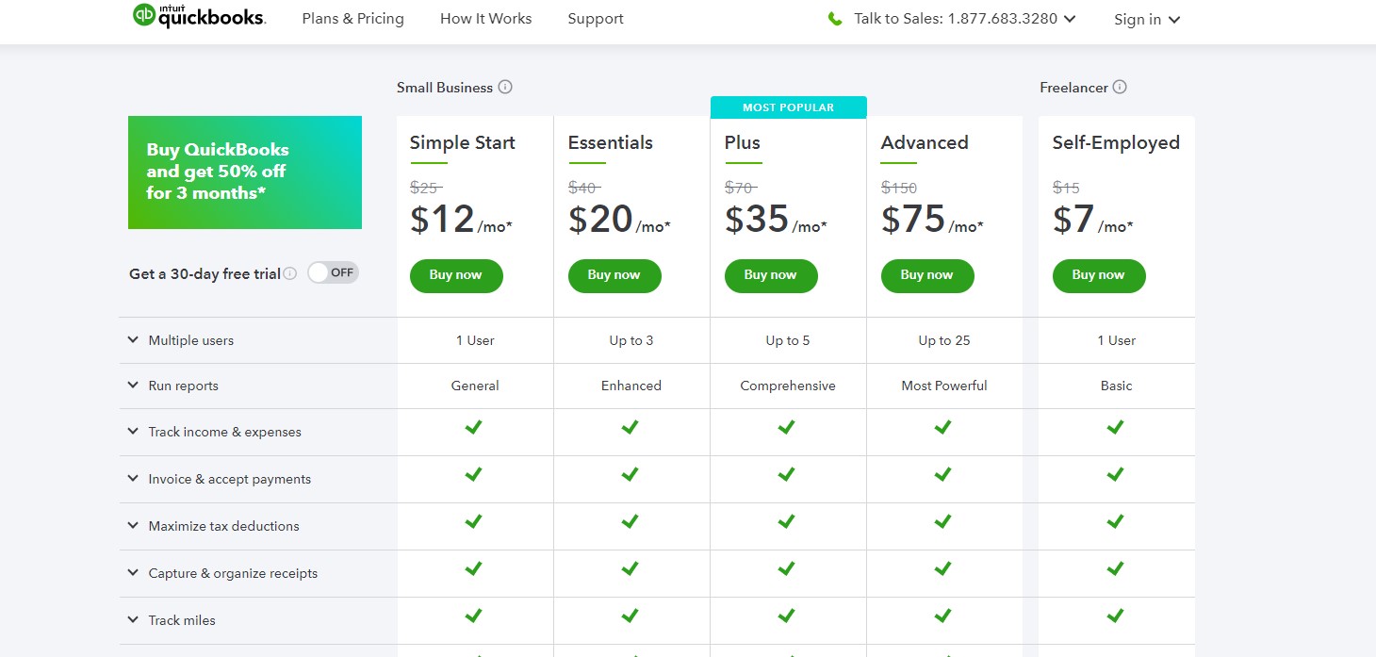Click the Self-Employed plan title

[1116, 142]
